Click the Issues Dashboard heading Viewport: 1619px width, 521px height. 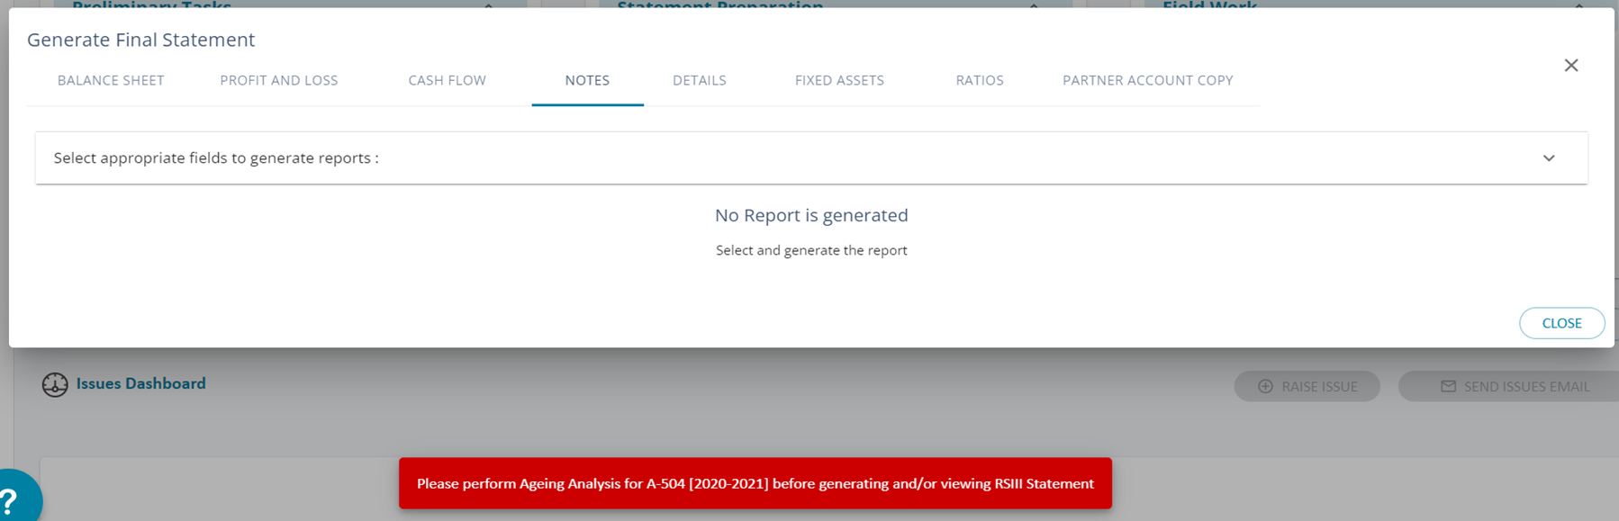[140, 383]
